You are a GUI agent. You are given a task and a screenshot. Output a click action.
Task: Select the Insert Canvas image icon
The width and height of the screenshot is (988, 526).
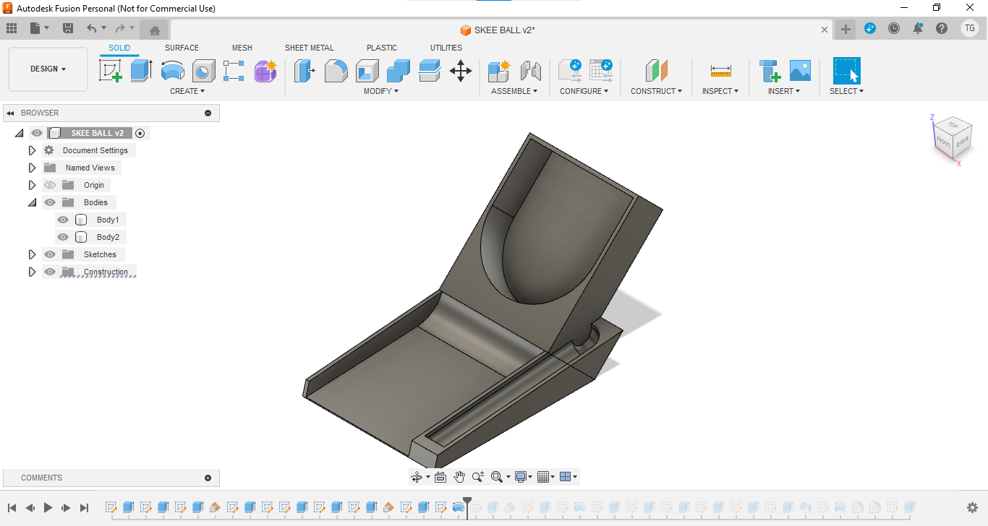[x=800, y=71]
